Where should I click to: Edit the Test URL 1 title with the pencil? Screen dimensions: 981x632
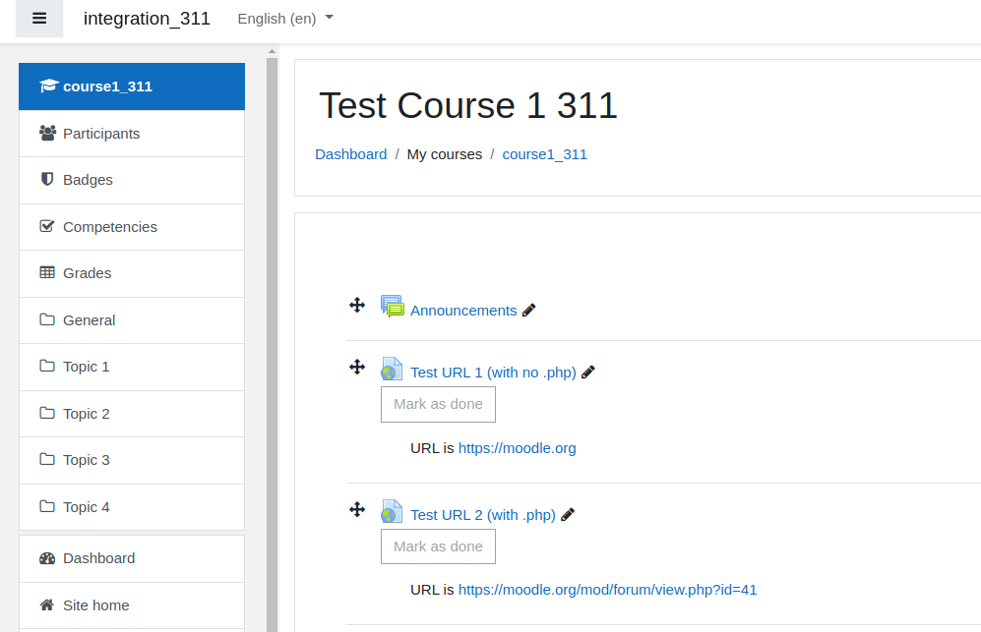click(588, 372)
